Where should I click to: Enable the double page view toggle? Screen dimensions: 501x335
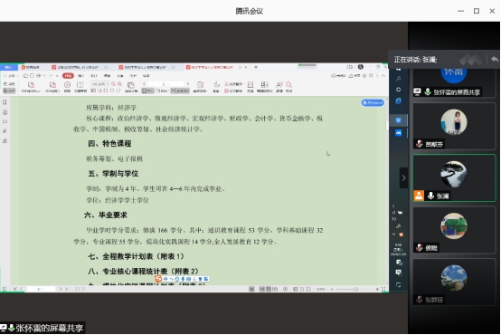click(x=162, y=91)
